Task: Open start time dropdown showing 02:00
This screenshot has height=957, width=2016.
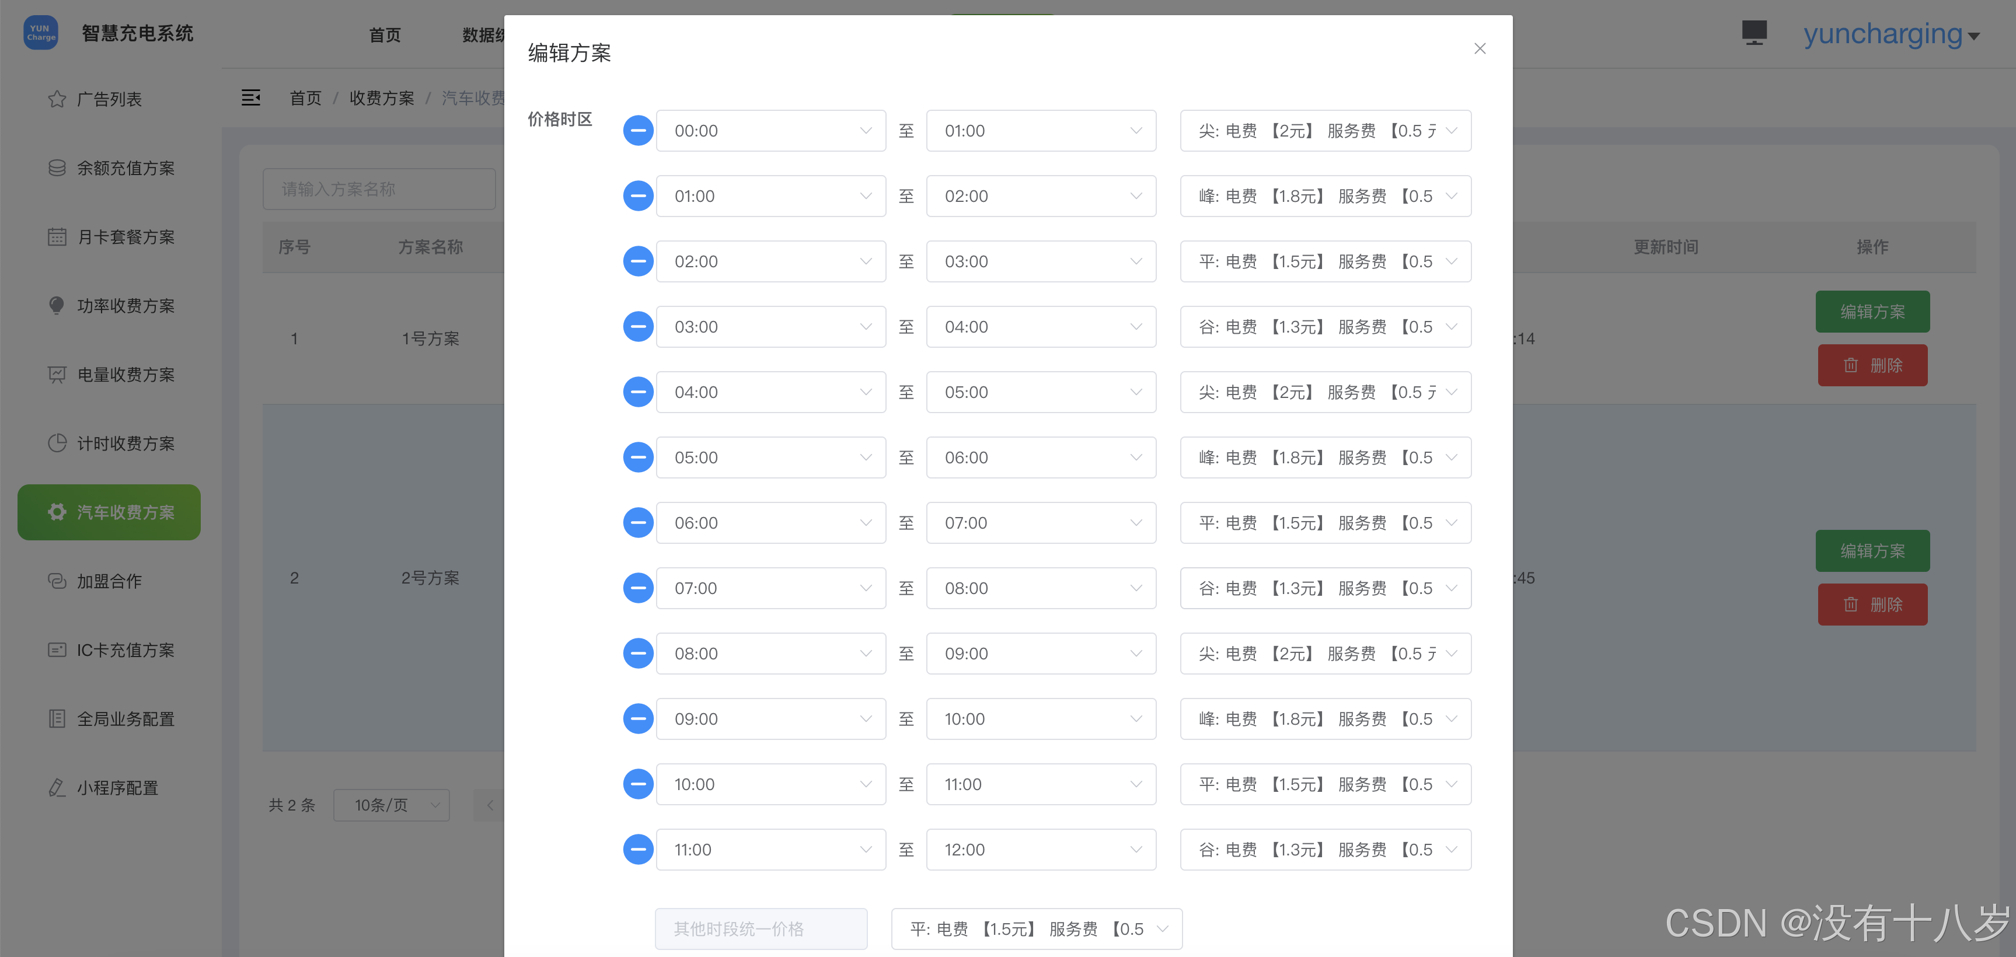Action: [770, 261]
